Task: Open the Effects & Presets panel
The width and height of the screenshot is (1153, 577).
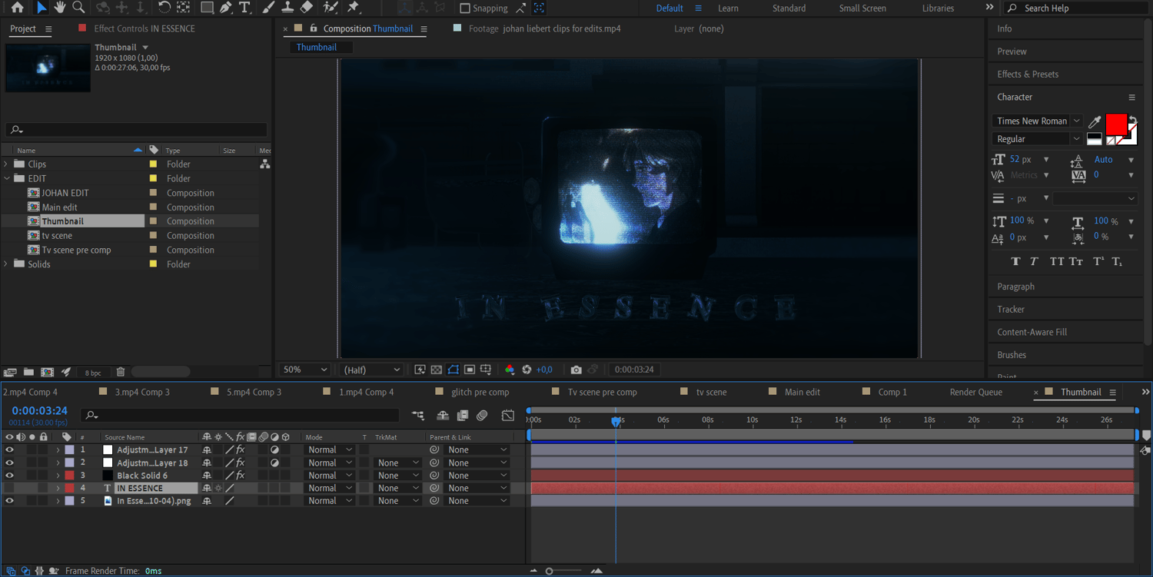Action: pos(1027,75)
